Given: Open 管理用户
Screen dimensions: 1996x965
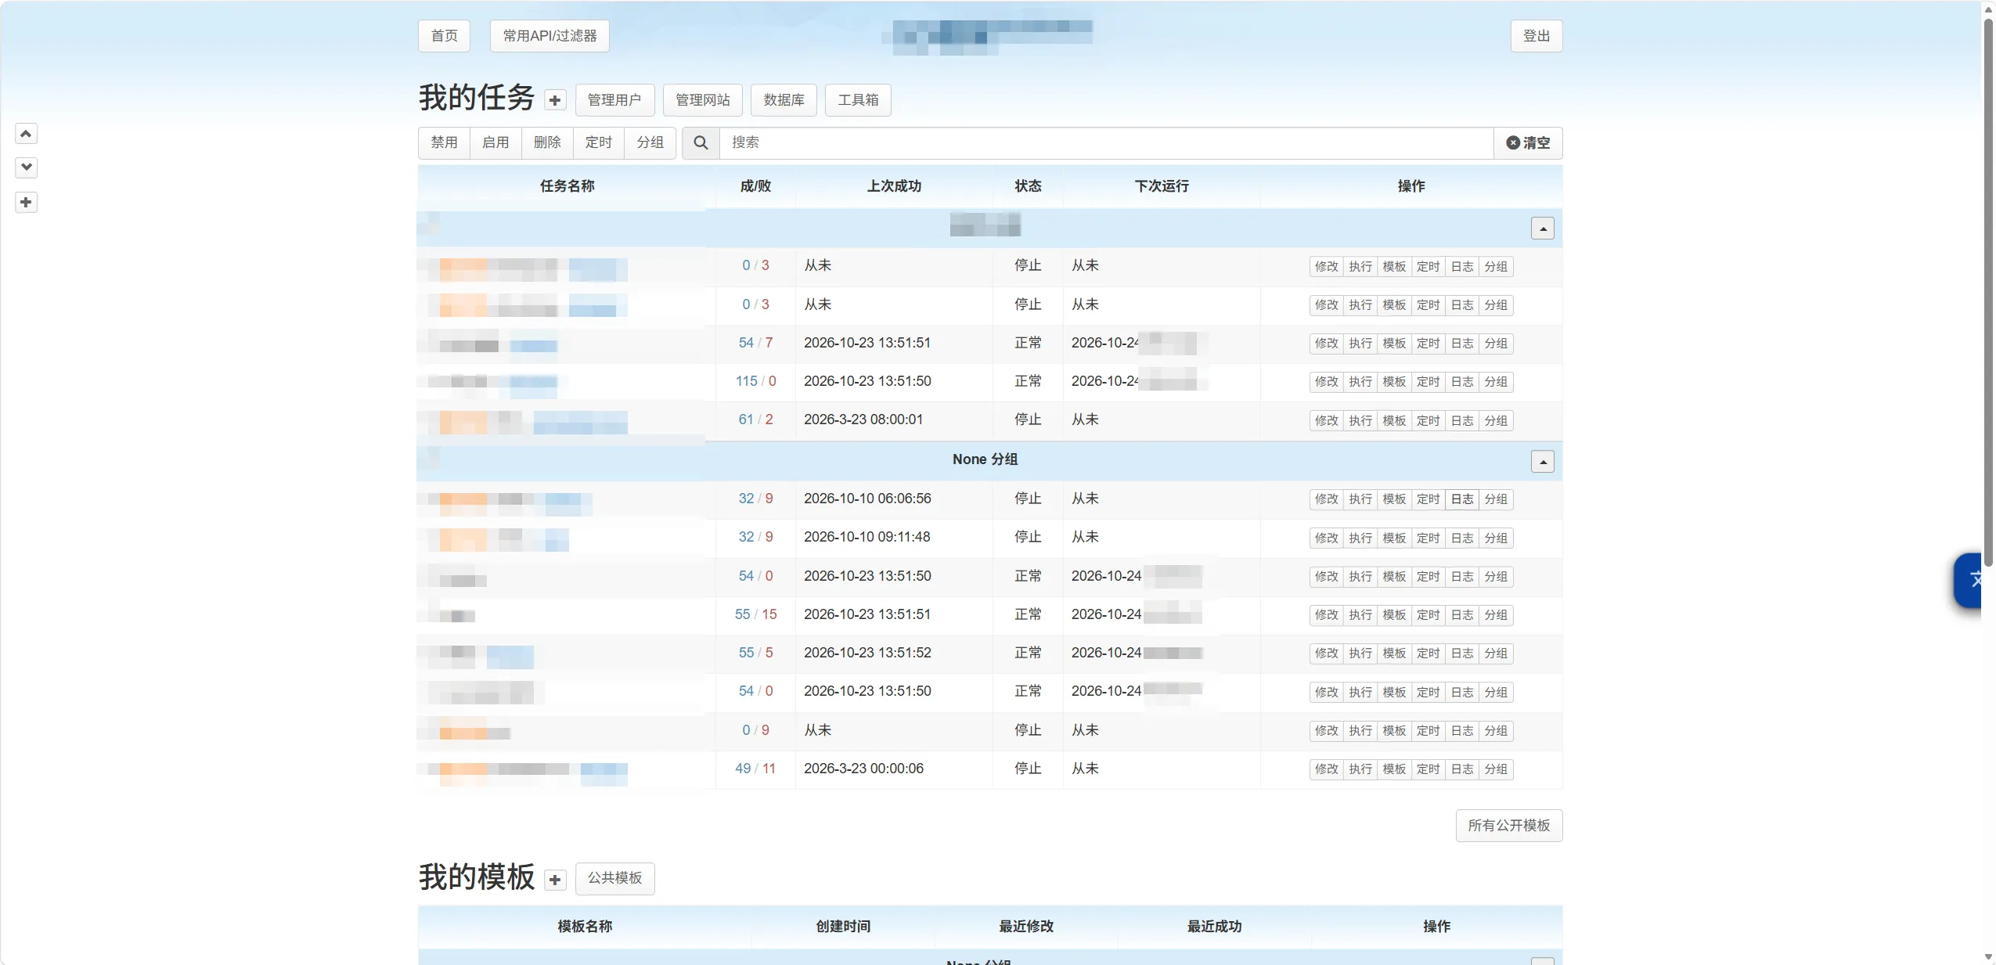Looking at the screenshot, I should click(614, 100).
